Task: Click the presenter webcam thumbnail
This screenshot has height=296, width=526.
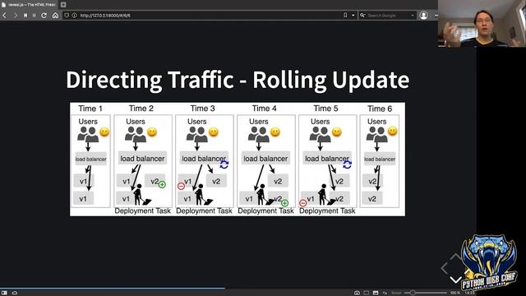Action: pyautogui.click(x=482, y=24)
